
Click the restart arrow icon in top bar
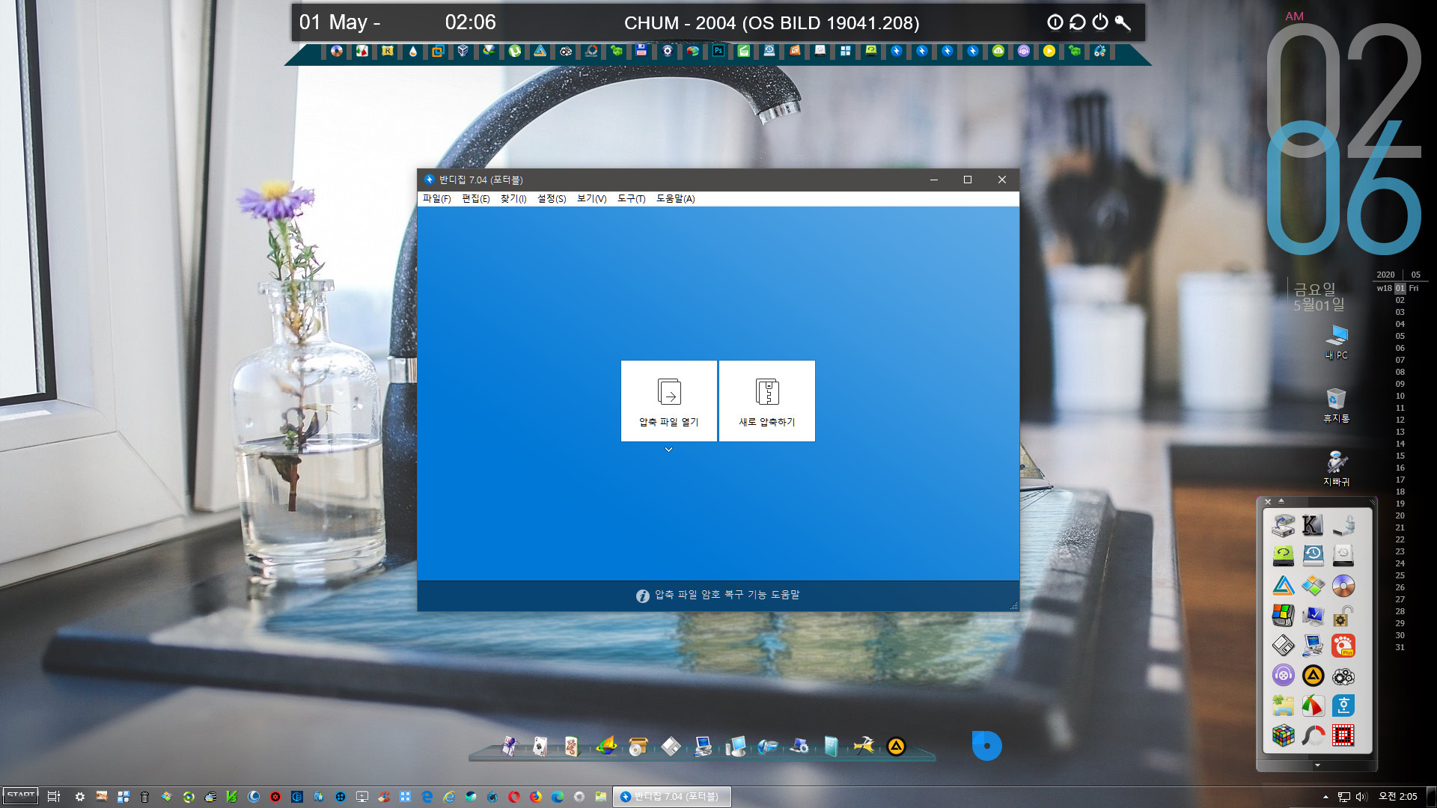point(1077,22)
